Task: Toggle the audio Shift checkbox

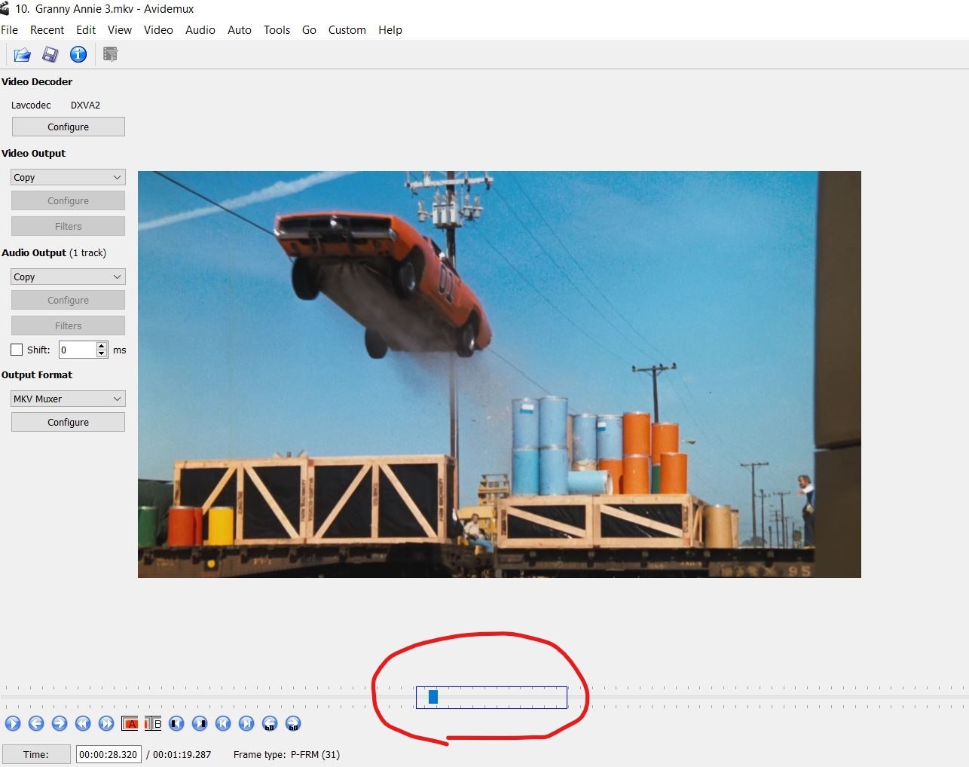Action: point(17,350)
